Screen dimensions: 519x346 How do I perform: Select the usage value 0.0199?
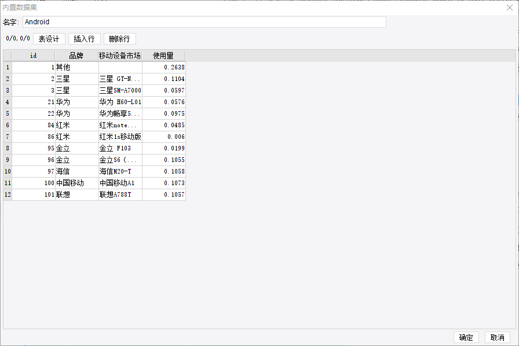(164, 148)
